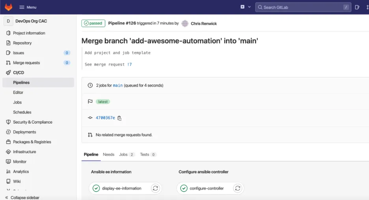
Task: Open merge request !7 link
Action: (129, 65)
